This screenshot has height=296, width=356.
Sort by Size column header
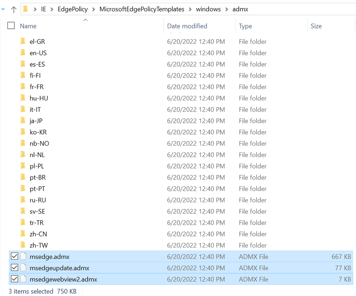pos(316,26)
